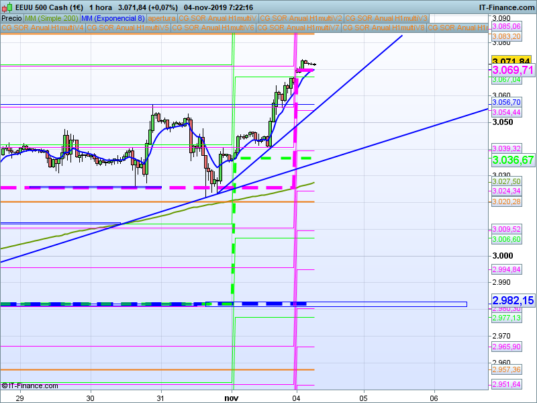Screen dimensions: 537x403
Task: Click the chart icon beside EEUU 500 Cash
Action: coord(7,7)
